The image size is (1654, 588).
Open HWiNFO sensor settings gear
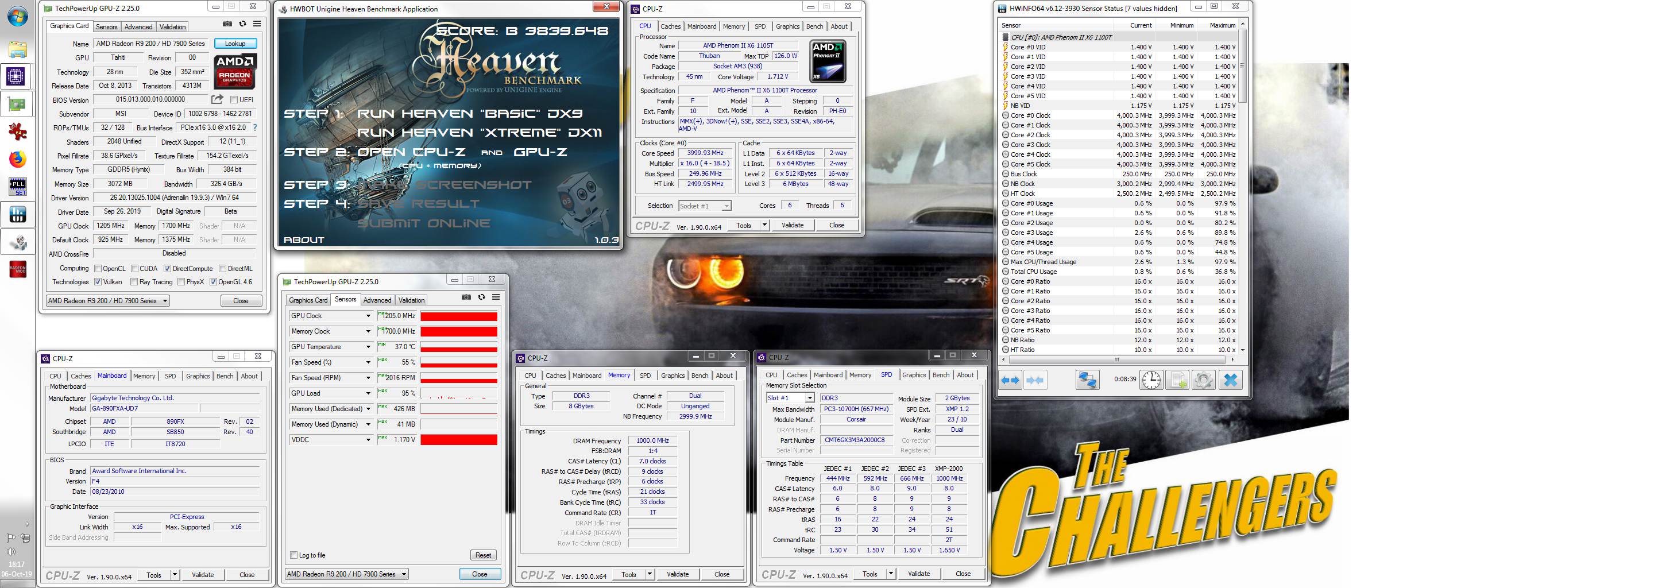tap(1203, 380)
